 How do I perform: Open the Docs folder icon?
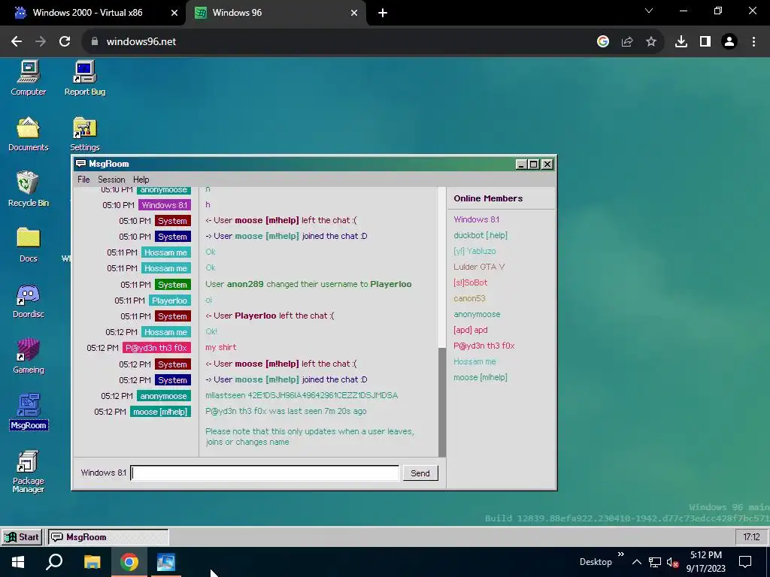(x=28, y=245)
